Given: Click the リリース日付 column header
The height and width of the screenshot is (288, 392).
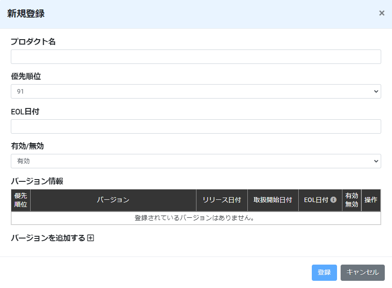Looking at the screenshot, I should [x=222, y=200].
